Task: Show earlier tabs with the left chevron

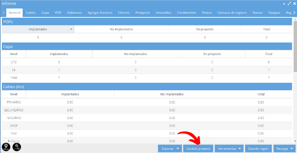Action: [4, 13]
